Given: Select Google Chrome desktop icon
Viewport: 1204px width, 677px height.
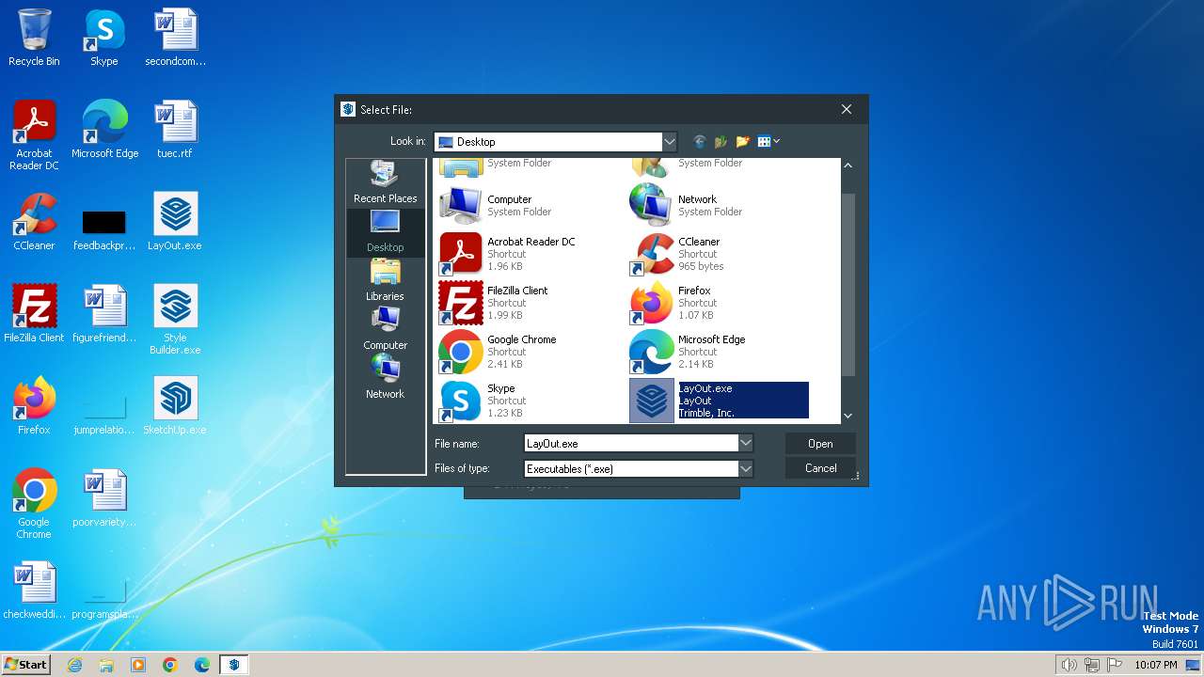Looking at the screenshot, I should coord(34,504).
